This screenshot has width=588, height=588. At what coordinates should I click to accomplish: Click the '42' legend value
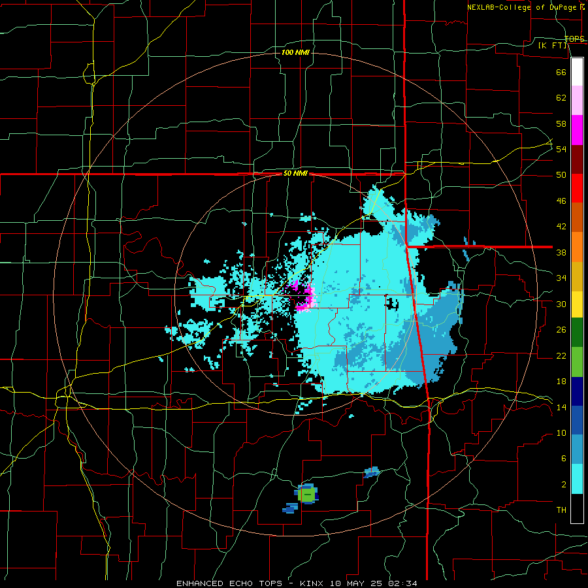561,227
